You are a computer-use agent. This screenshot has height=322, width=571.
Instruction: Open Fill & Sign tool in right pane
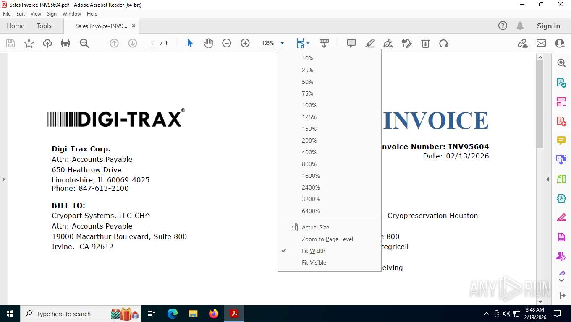click(x=561, y=218)
